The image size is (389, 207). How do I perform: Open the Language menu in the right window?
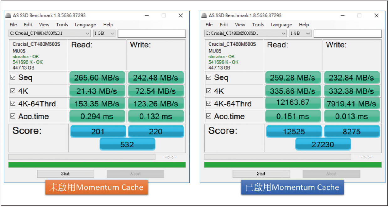pos(281,25)
